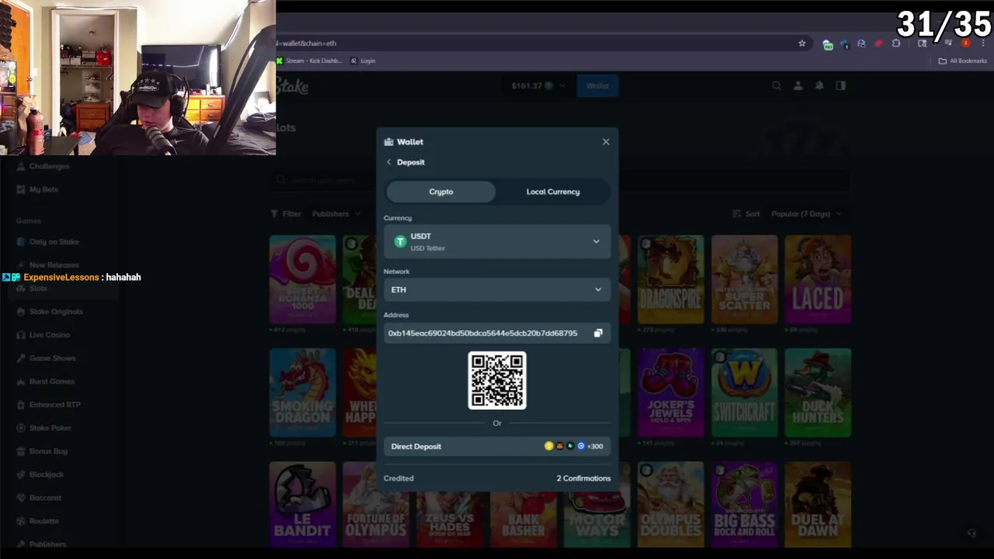994x559 pixels.
Task: Click the Wallet button in Stake header
Action: pos(597,86)
